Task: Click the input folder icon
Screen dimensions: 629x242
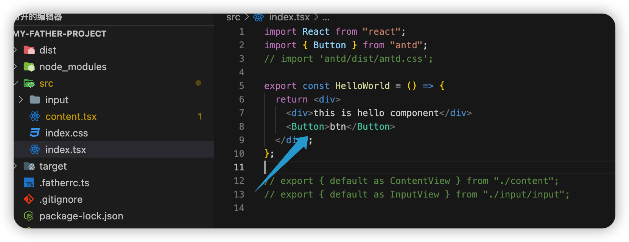Action: coord(35,100)
